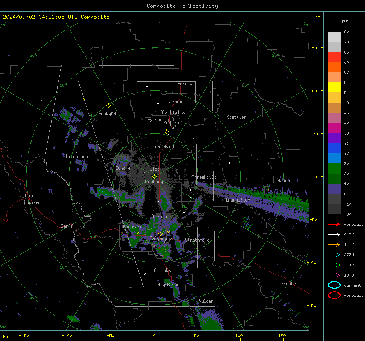
Task: Click the white plus marker north of Drumheller
Action: [x=229, y=163]
